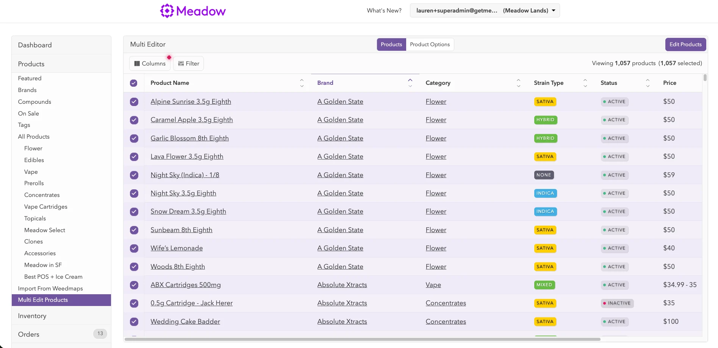Click the Meadow logo
Screen dimensions: 718x348
coord(192,11)
